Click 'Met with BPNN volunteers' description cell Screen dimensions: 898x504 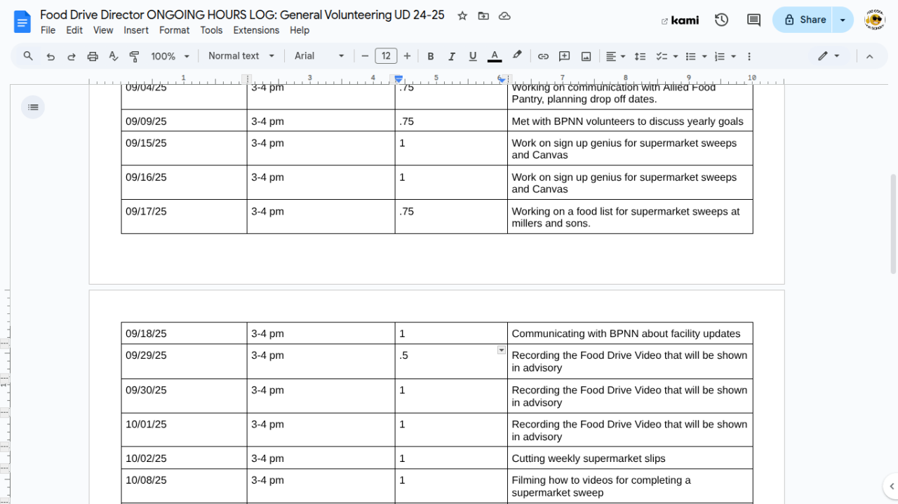click(630, 121)
